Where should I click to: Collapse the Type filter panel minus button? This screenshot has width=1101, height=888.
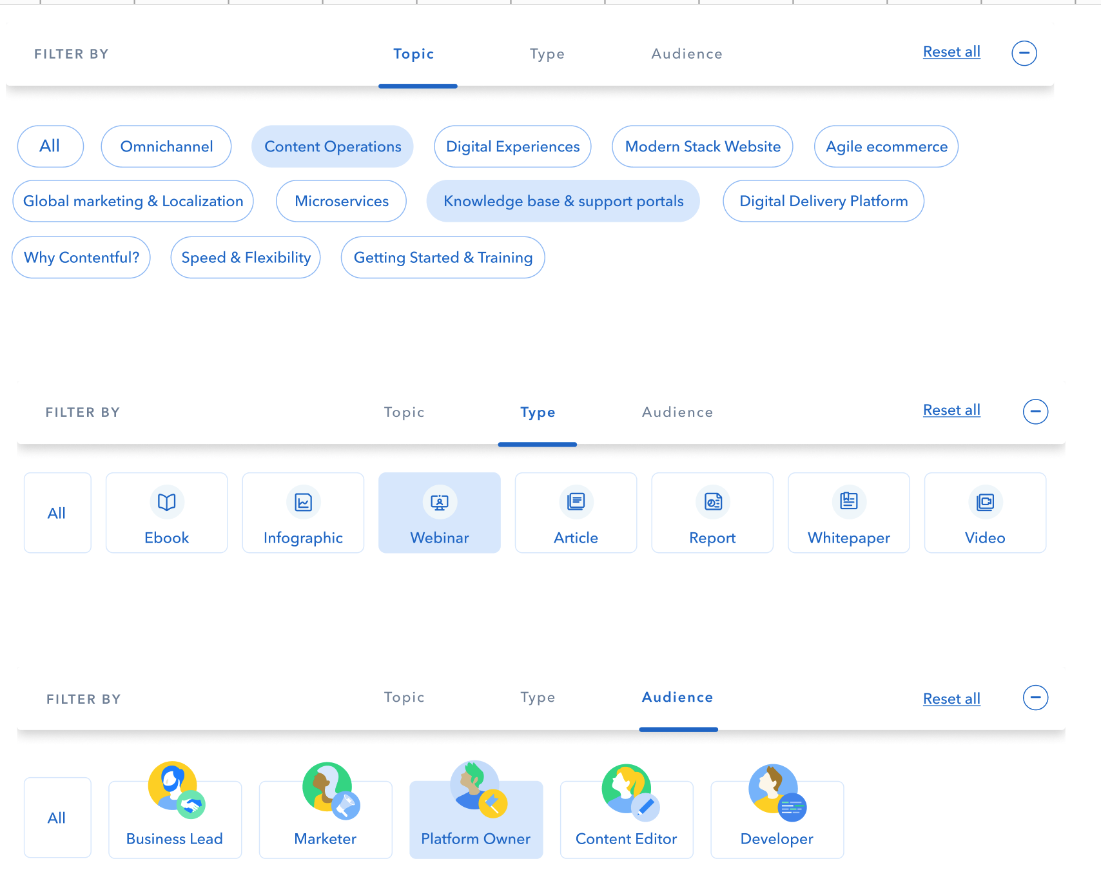(x=1036, y=411)
